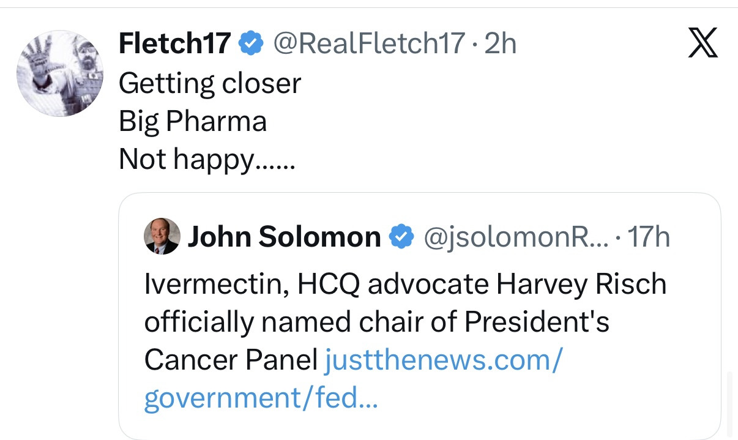Click the 2h timestamp on the tweet
The height and width of the screenshot is (440, 738).
click(x=500, y=43)
